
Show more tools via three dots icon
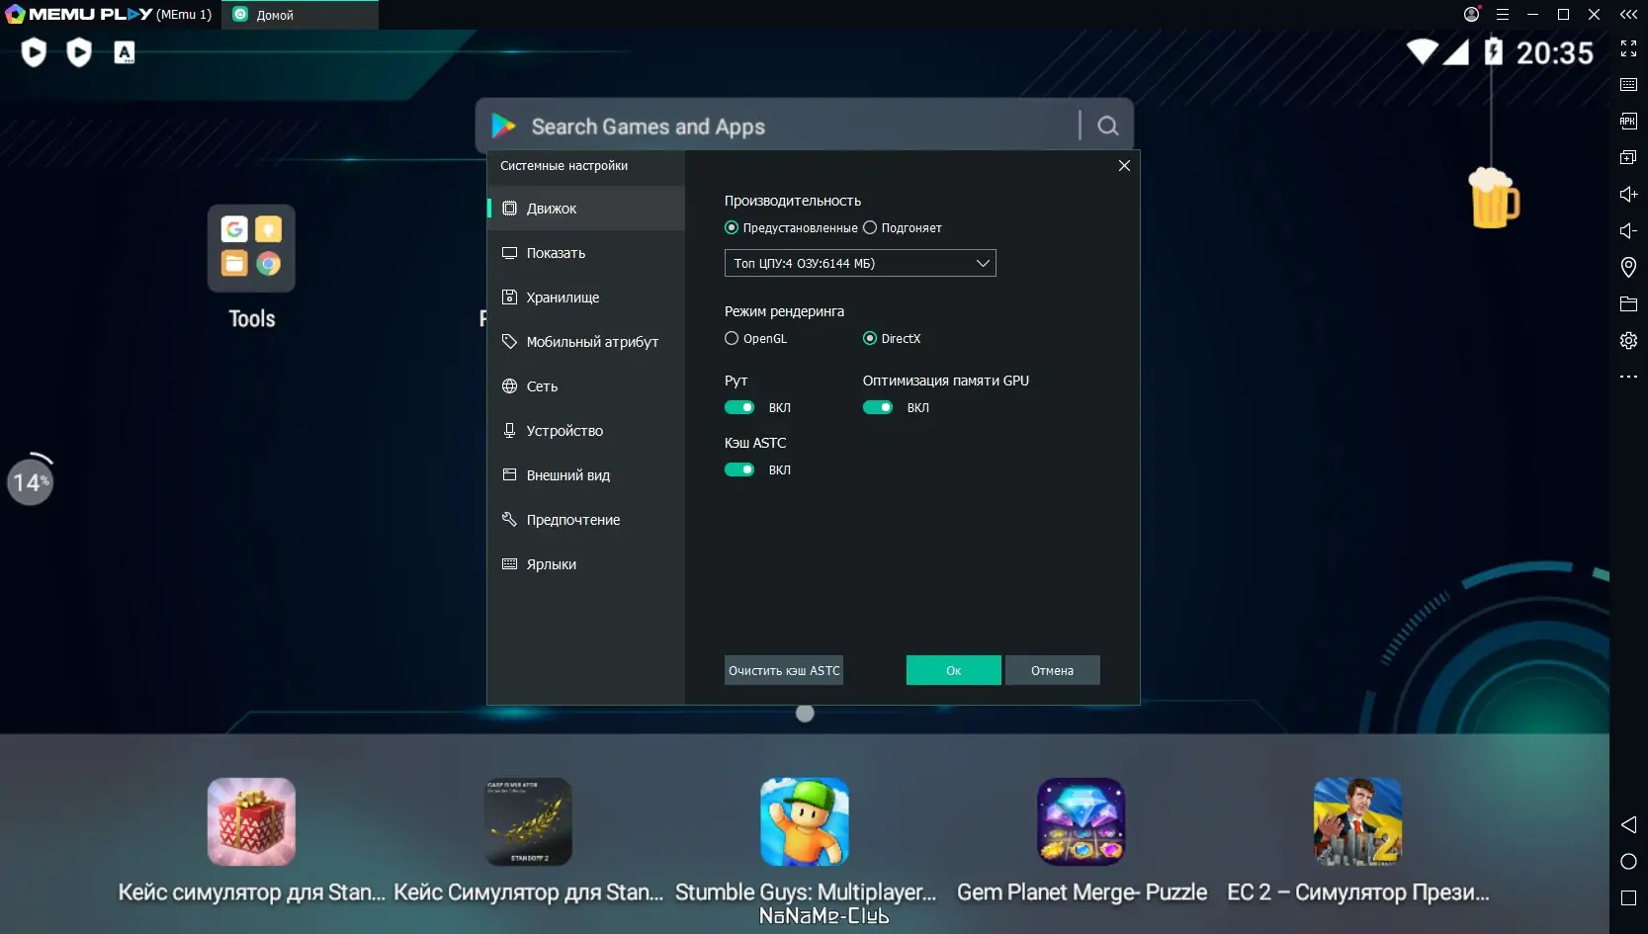point(1628,377)
